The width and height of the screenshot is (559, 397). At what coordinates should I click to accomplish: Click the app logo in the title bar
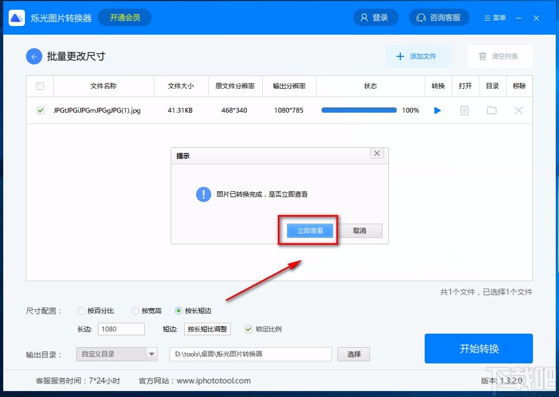[x=16, y=17]
